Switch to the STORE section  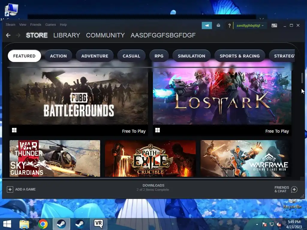37,35
